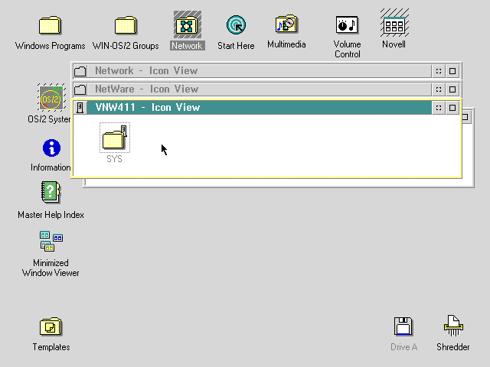
Task: Open the Windows Programs folder icon
Action: point(50,25)
